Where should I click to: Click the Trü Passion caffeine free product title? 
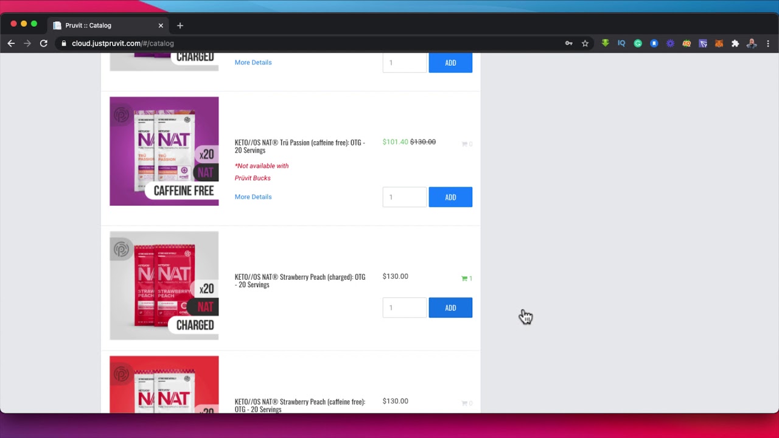click(300, 147)
